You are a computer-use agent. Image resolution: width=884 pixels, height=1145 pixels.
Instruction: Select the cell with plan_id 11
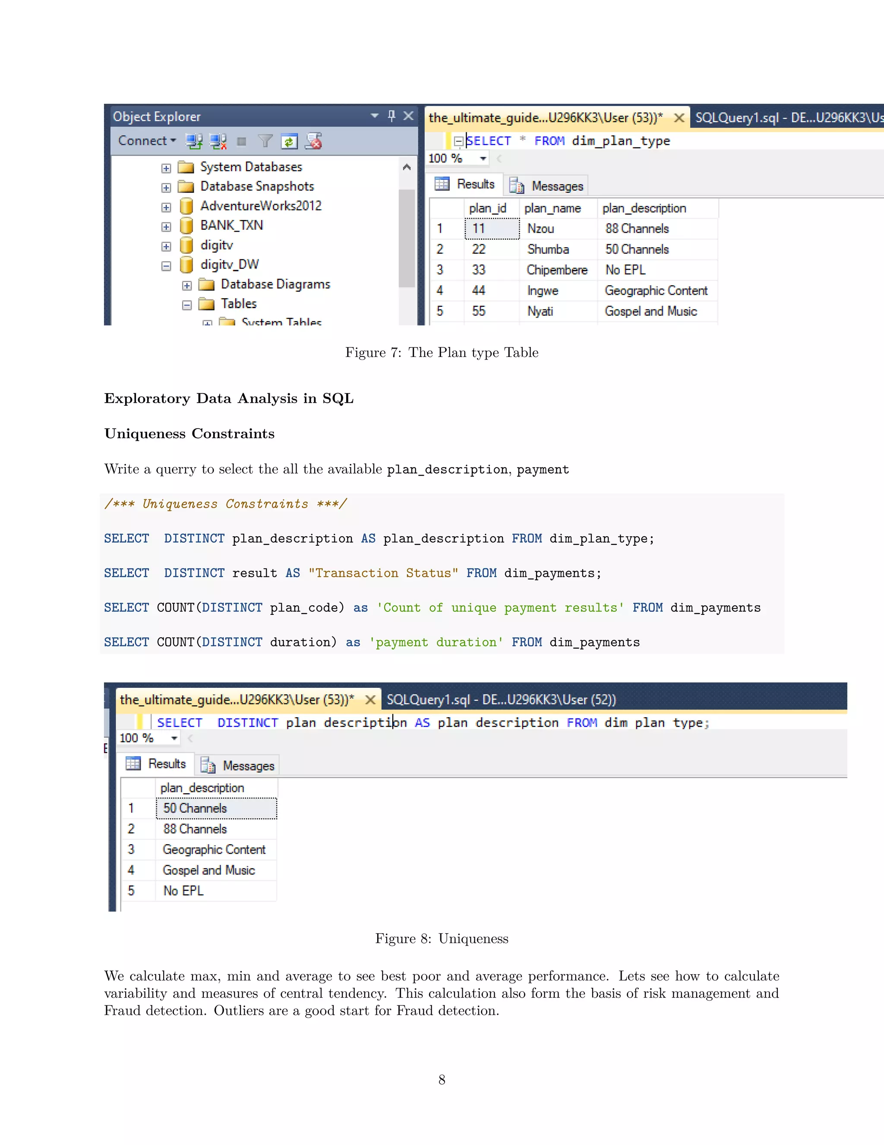click(x=492, y=229)
